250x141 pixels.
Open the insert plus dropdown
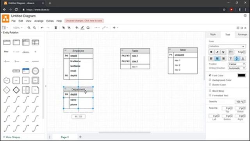click(x=115, y=28)
